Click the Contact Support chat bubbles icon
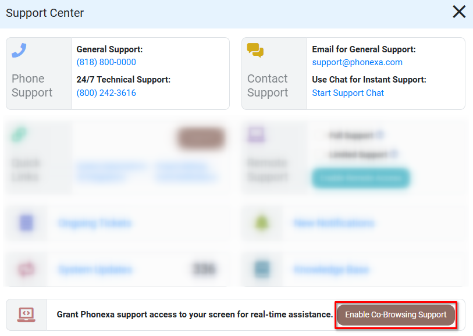The width and height of the screenshot is (473, 336). 255,50
